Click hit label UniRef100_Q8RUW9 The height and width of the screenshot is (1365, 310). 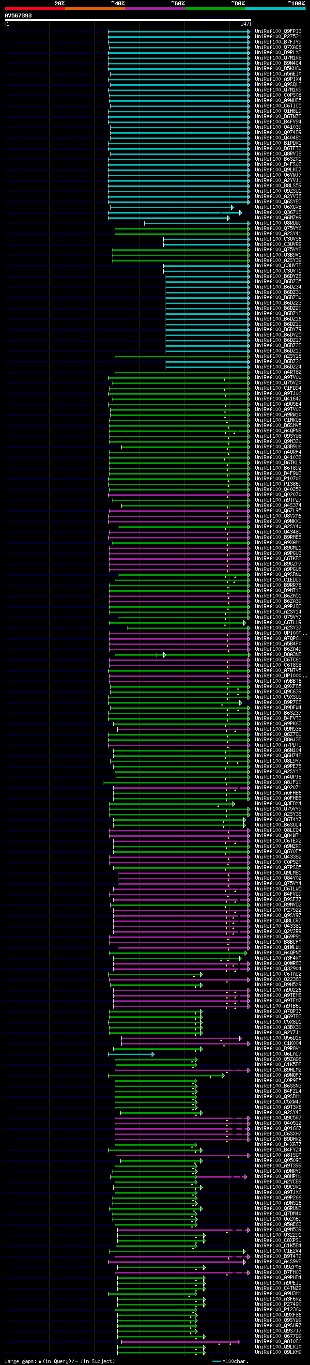278,223
